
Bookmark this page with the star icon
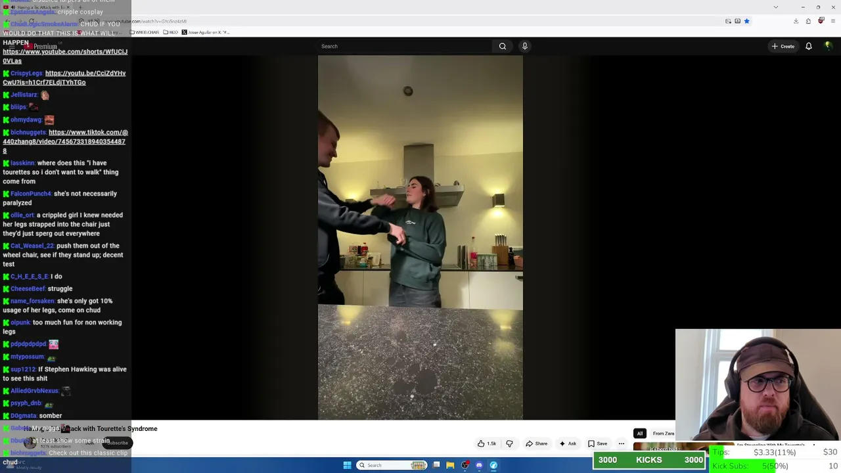pyautogui.click(x=746, y=21)
